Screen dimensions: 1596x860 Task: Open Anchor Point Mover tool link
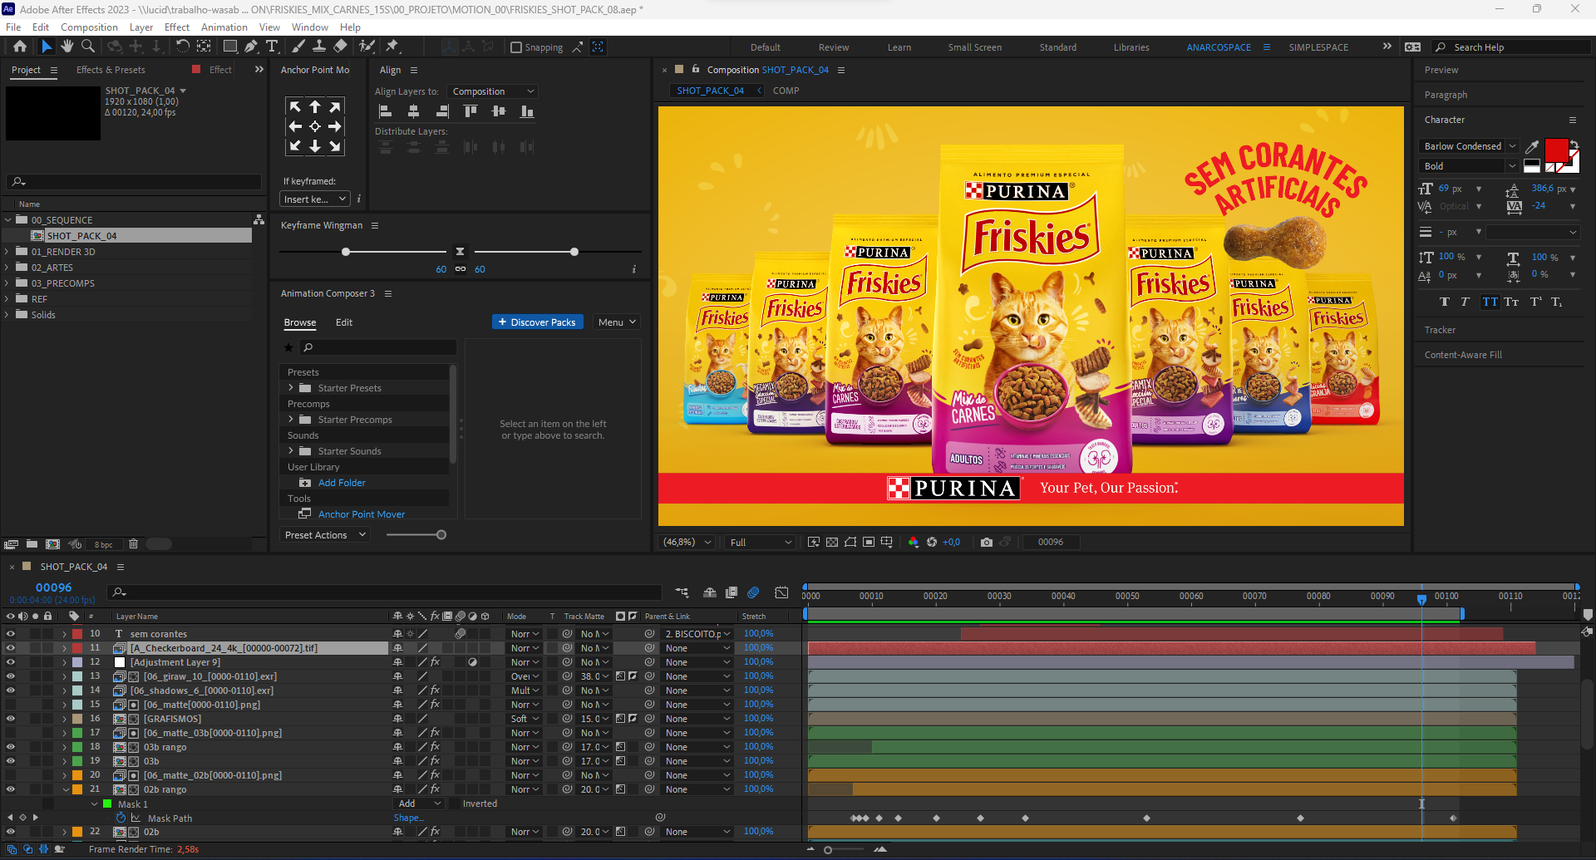(362, 514)
